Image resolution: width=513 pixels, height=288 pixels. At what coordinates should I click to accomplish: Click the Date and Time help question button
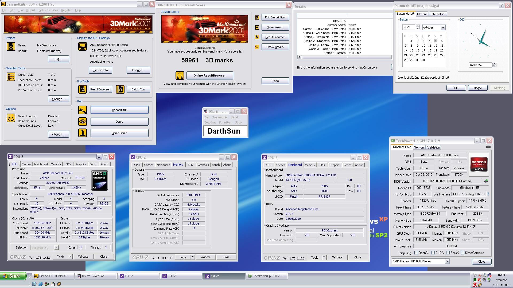point(502,6)
